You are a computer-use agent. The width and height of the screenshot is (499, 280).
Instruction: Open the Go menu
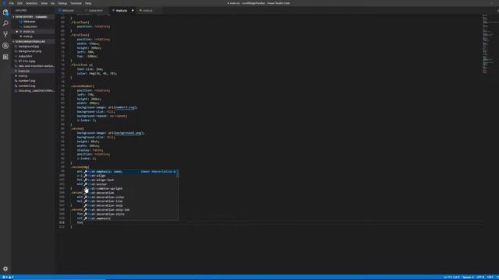tap(53, 3)
